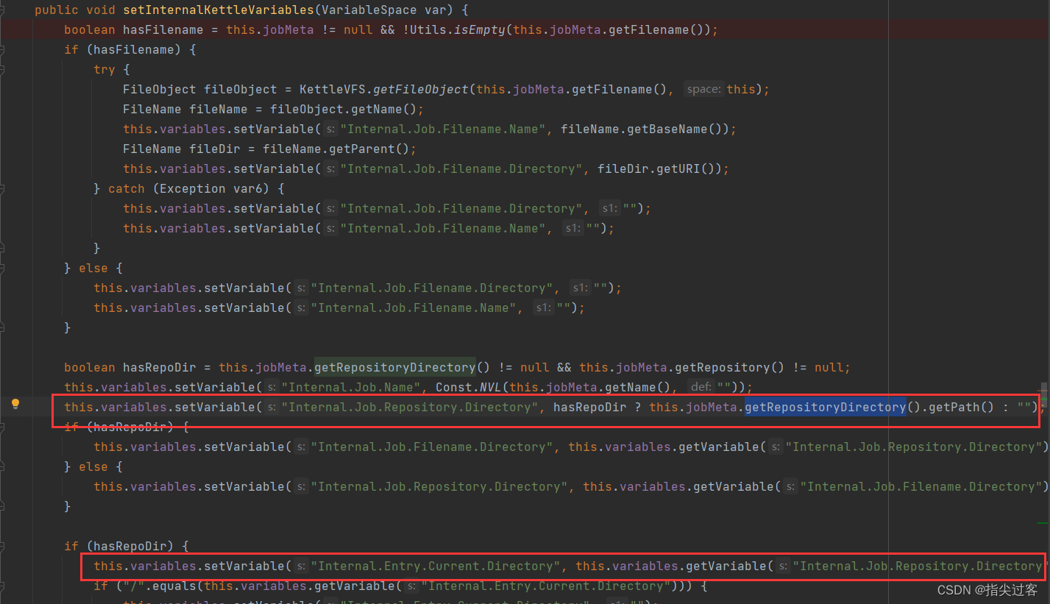Click the Exception type in catch clause
1050x604 pixels.
(x=193, y=189)
